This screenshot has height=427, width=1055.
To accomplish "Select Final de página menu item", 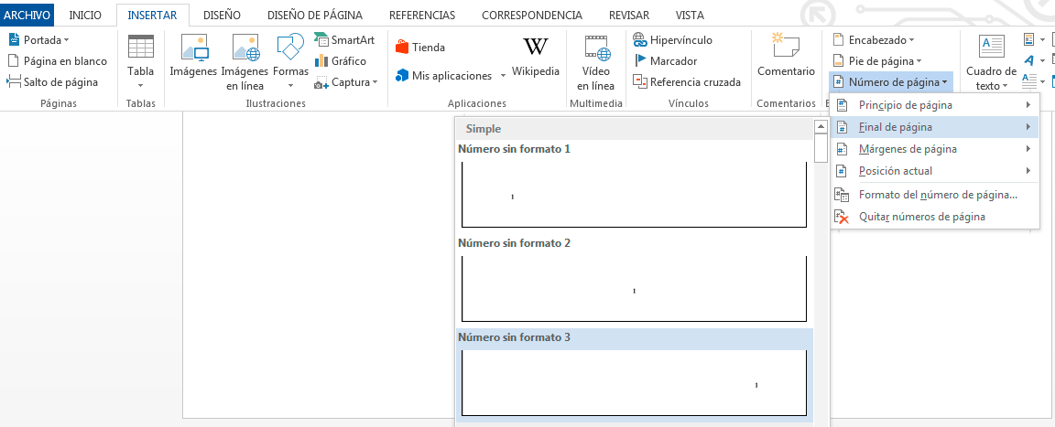I will pyautogui.click(x=934, y=127).
